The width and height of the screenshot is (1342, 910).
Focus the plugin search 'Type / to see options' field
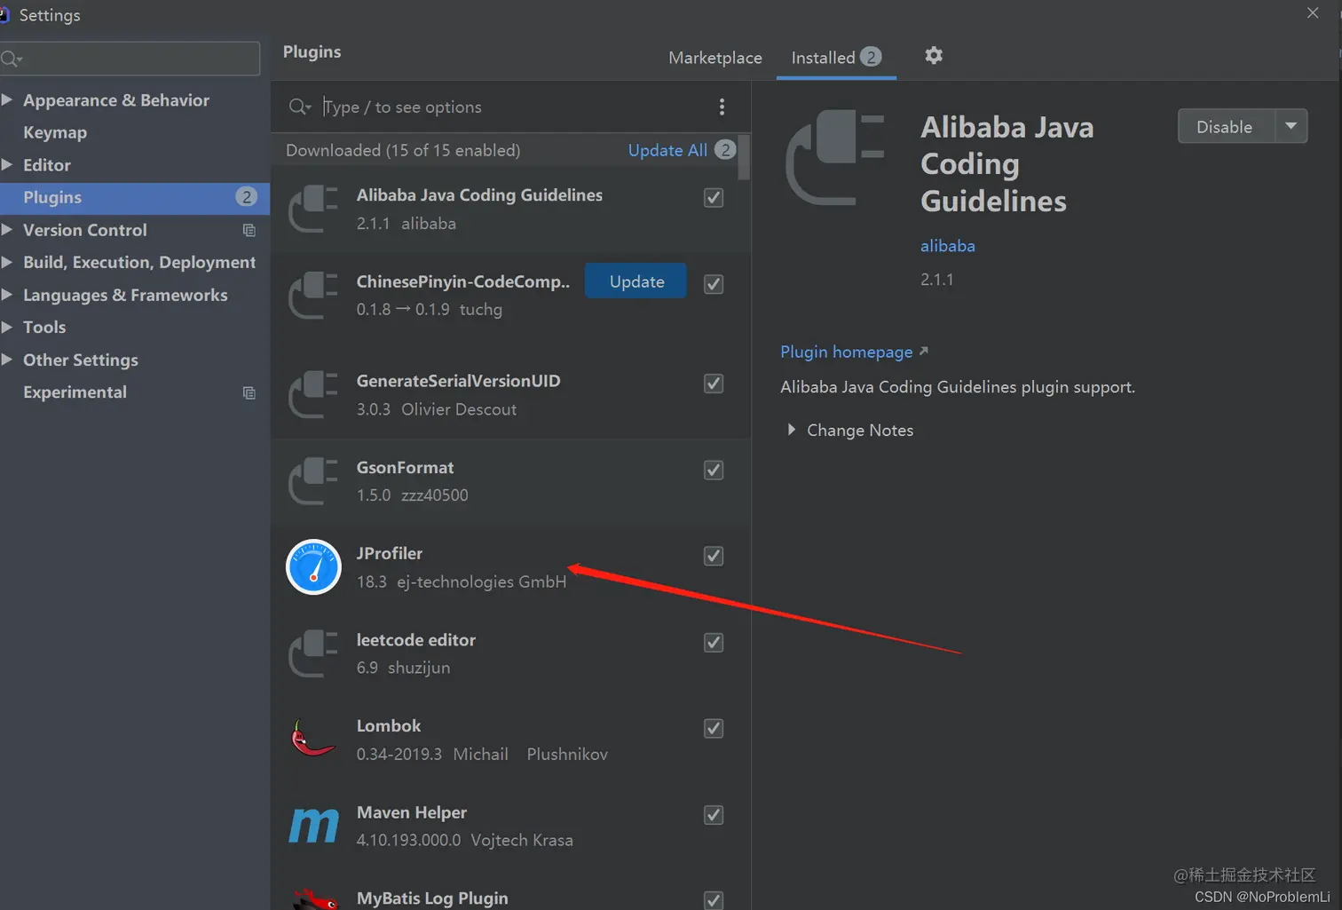click(x=510, y=107)
